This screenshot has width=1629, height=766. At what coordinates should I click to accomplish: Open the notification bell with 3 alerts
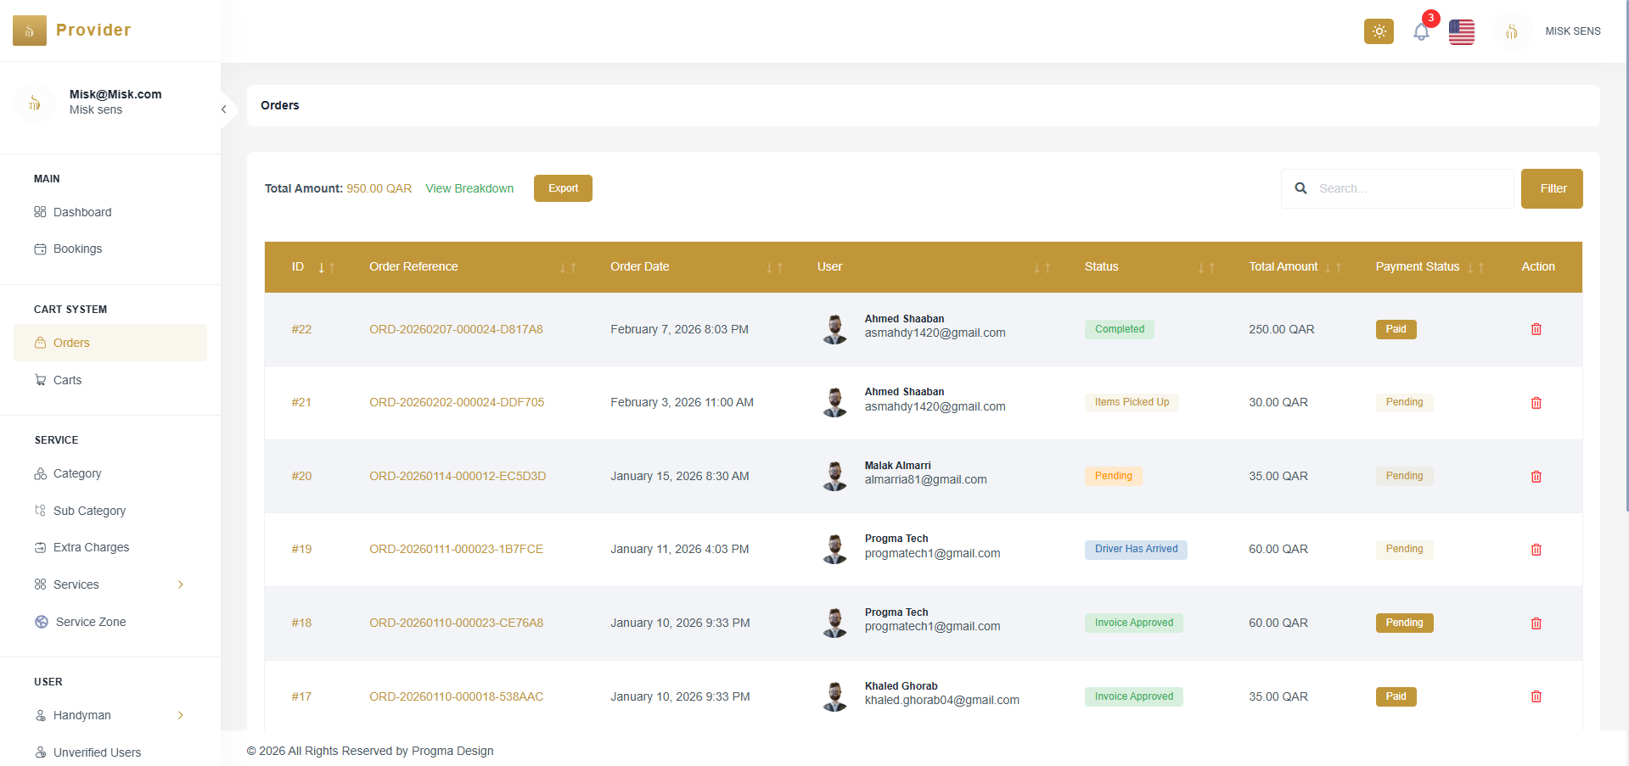pos(1420,31)
